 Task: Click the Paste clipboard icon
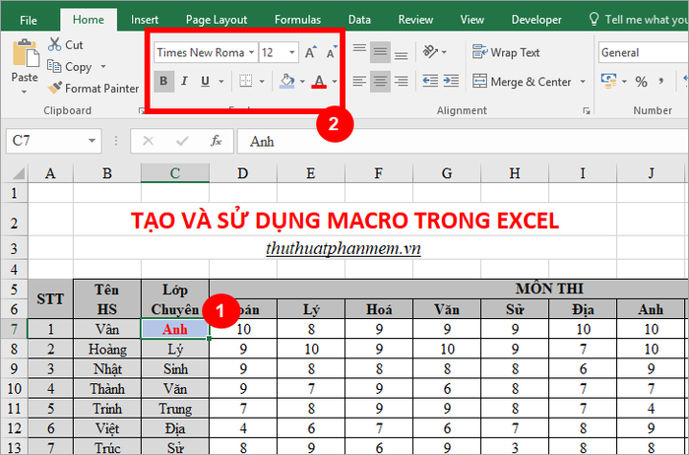pos(25,57)
